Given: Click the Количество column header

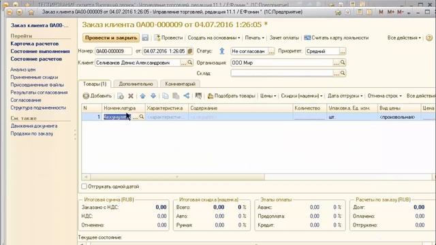Looking at the screenshot, I should (x=310, y=108).
